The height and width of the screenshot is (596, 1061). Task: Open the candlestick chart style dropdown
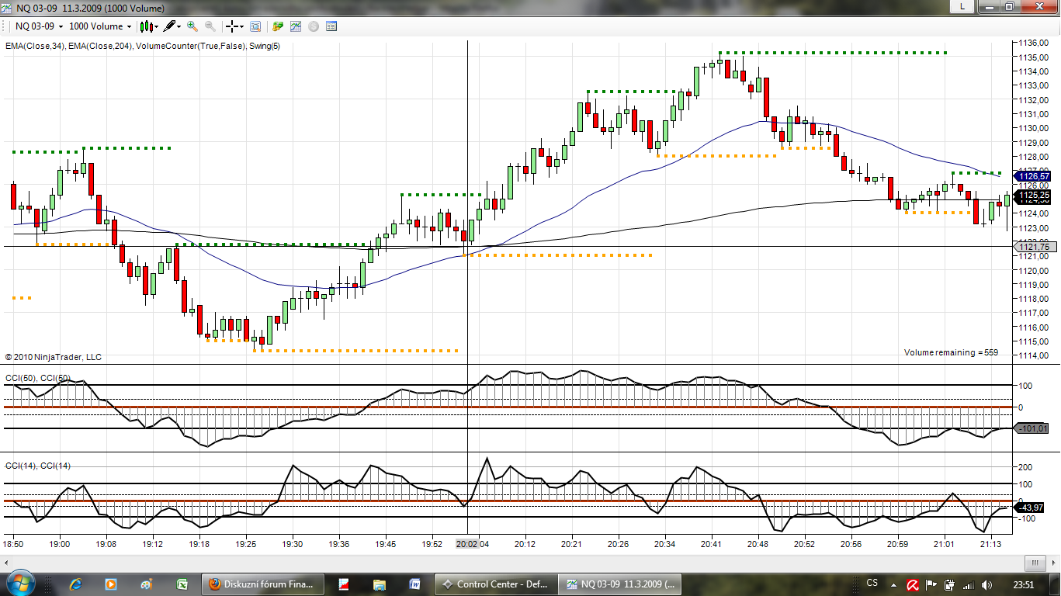coord(148,26)
